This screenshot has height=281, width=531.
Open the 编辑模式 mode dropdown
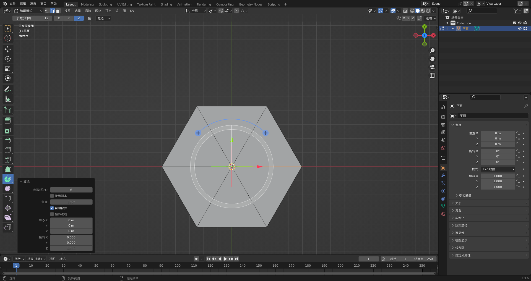(28, 11)
